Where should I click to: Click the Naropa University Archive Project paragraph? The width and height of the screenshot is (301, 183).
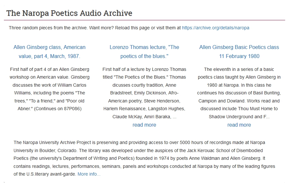pos(144,158)
